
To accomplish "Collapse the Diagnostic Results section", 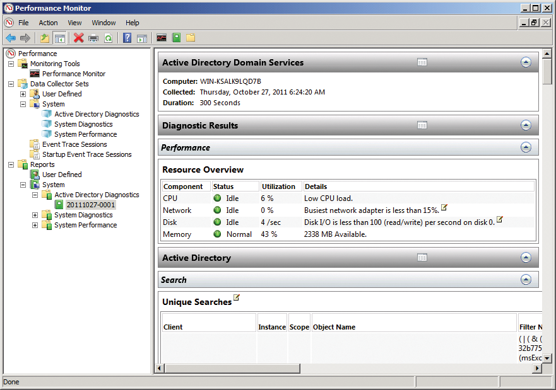I will point(526,125).
